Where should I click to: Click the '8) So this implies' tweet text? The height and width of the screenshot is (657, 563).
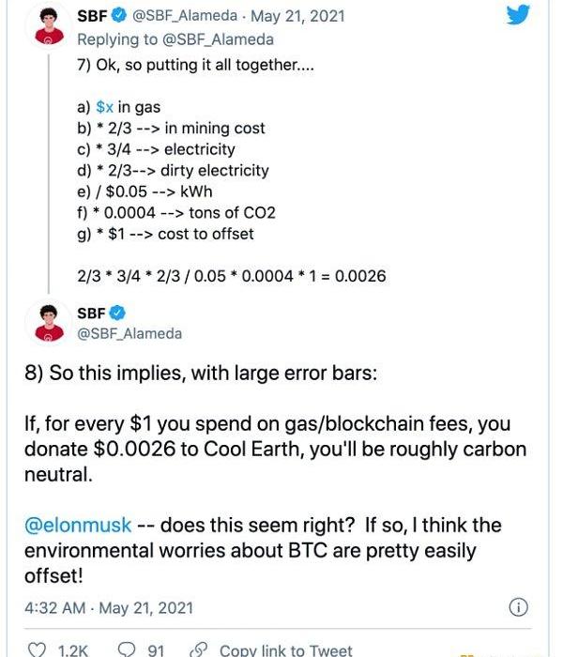click(x=201, y=372)
